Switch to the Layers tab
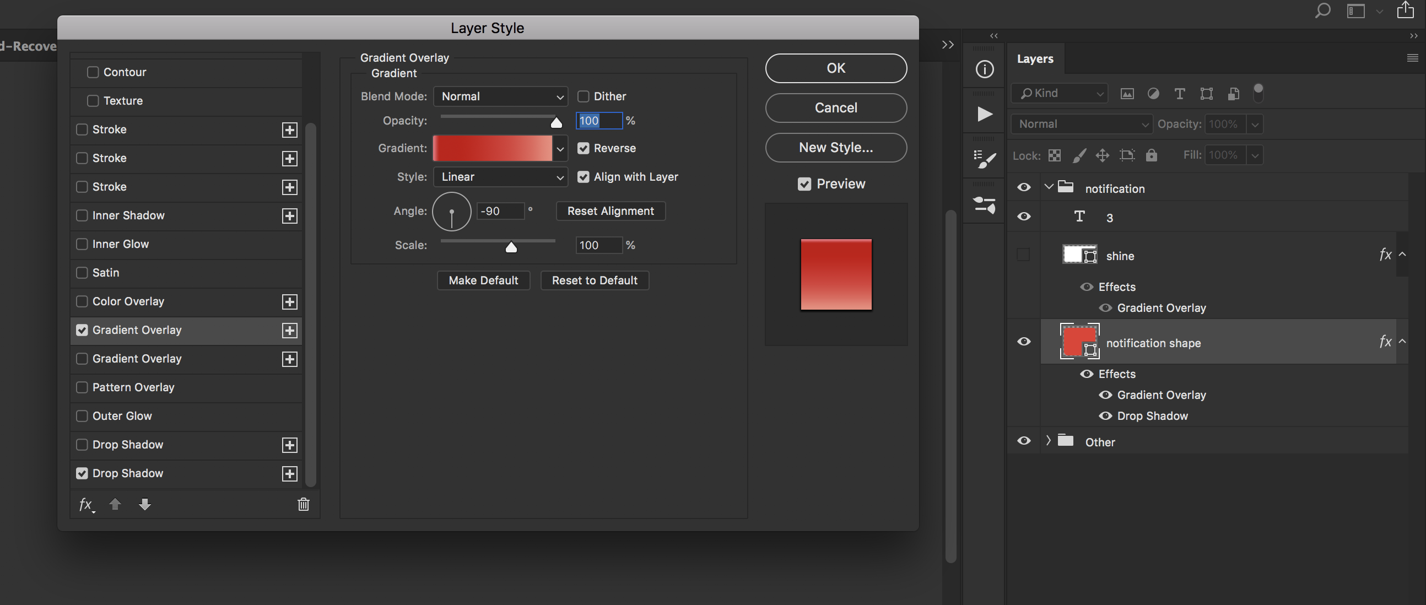 pyautogui.click(x=1035, y=58)
